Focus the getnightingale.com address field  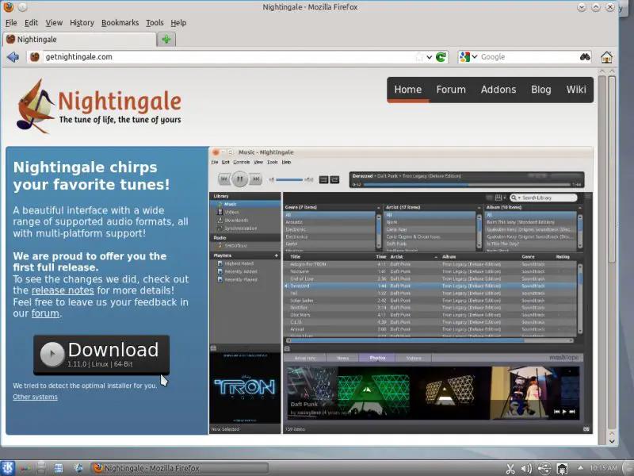click(x=228, y=57)
